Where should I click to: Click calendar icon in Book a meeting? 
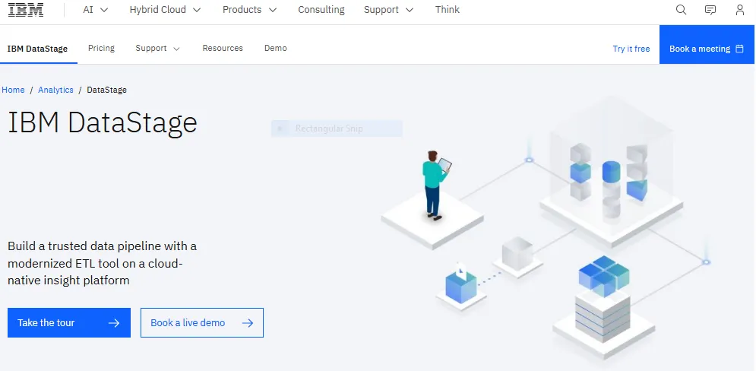click(x=739, y=49)
